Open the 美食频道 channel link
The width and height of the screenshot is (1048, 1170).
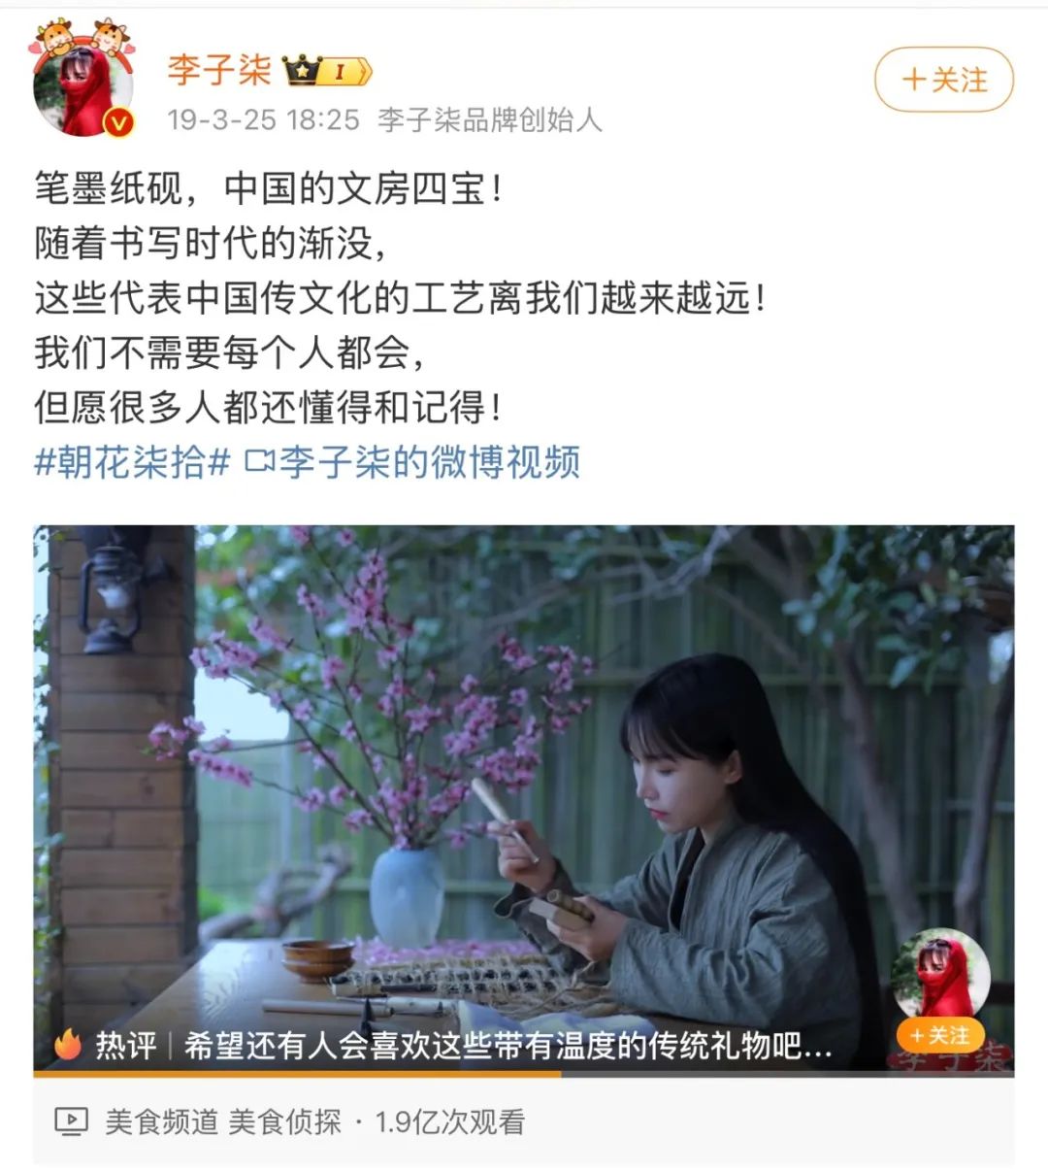pos(162,1122)
